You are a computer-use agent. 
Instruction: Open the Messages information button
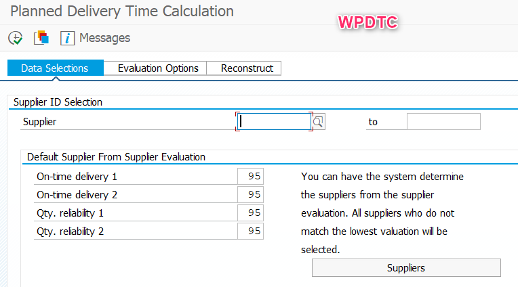tap(96, 38)
